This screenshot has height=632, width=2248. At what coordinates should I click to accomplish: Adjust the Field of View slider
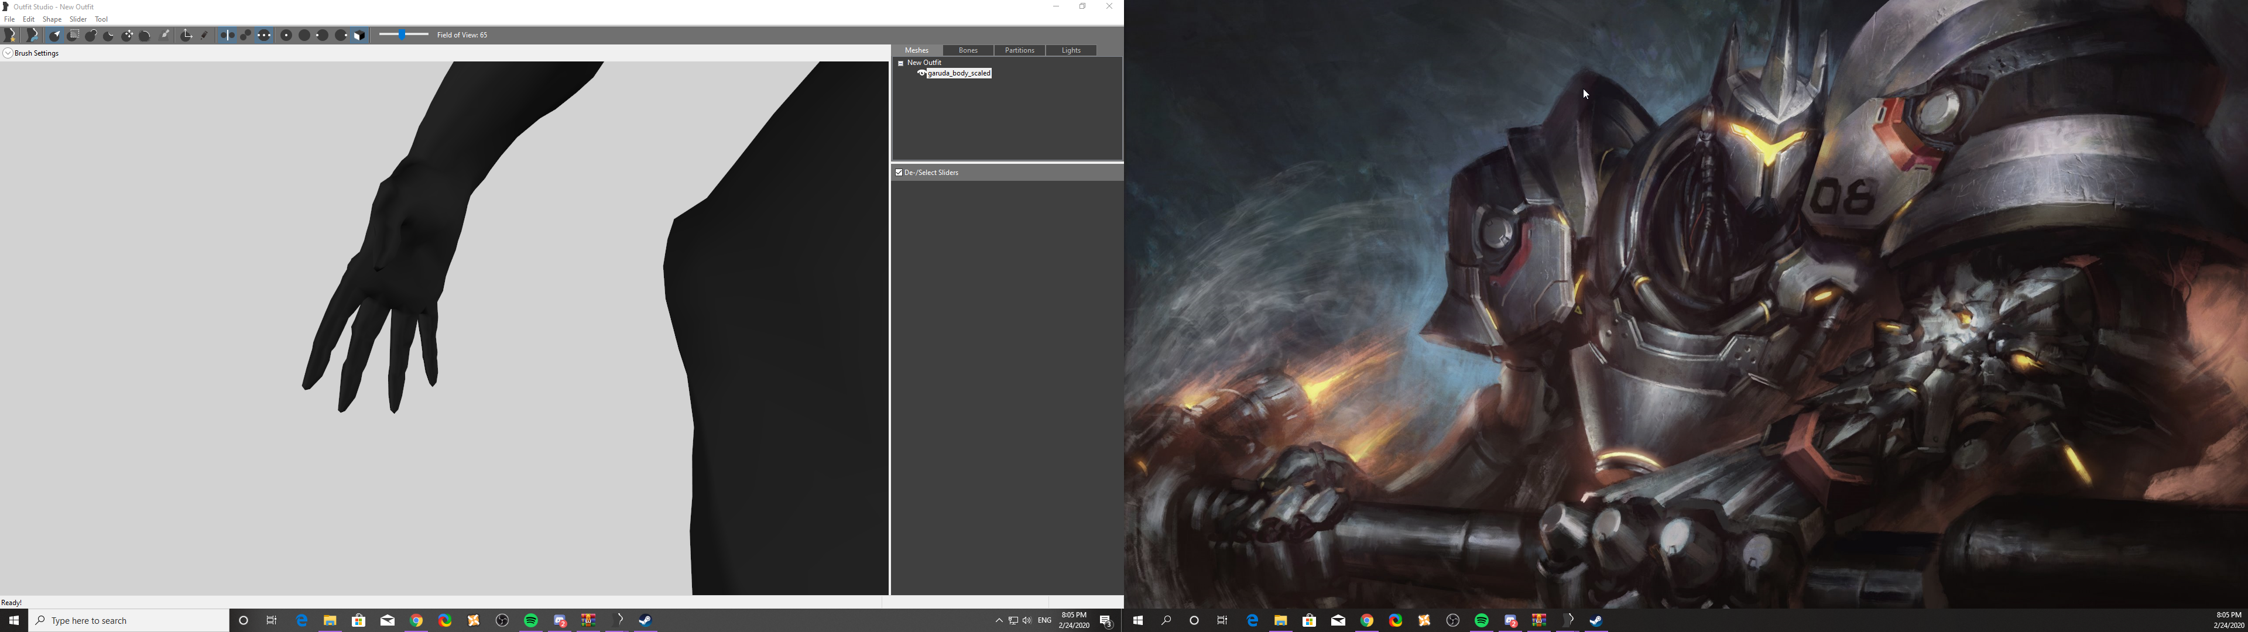402,35
